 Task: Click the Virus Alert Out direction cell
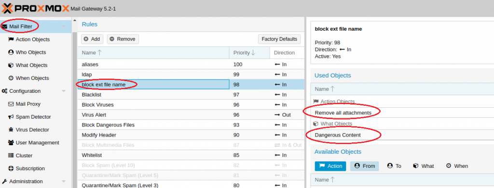pos(287,114)
